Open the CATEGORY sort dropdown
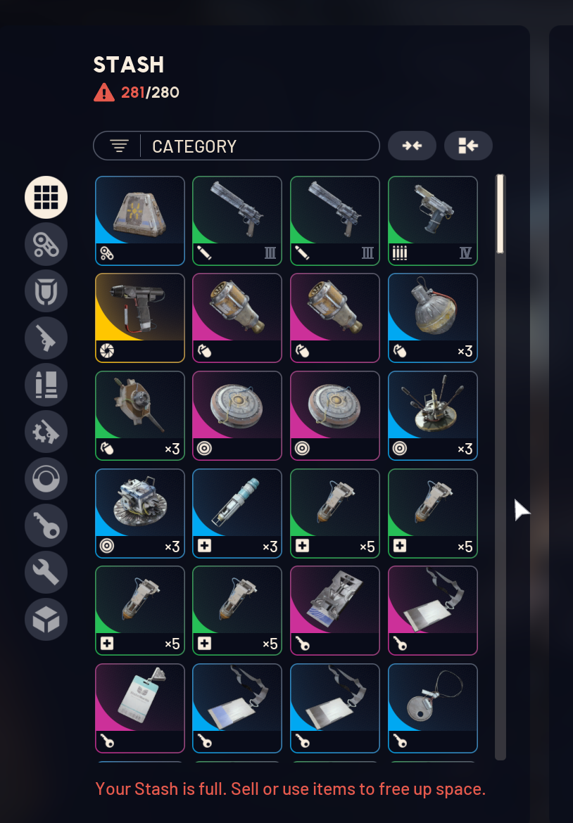 pyautogui.click(x=237, y=146)
